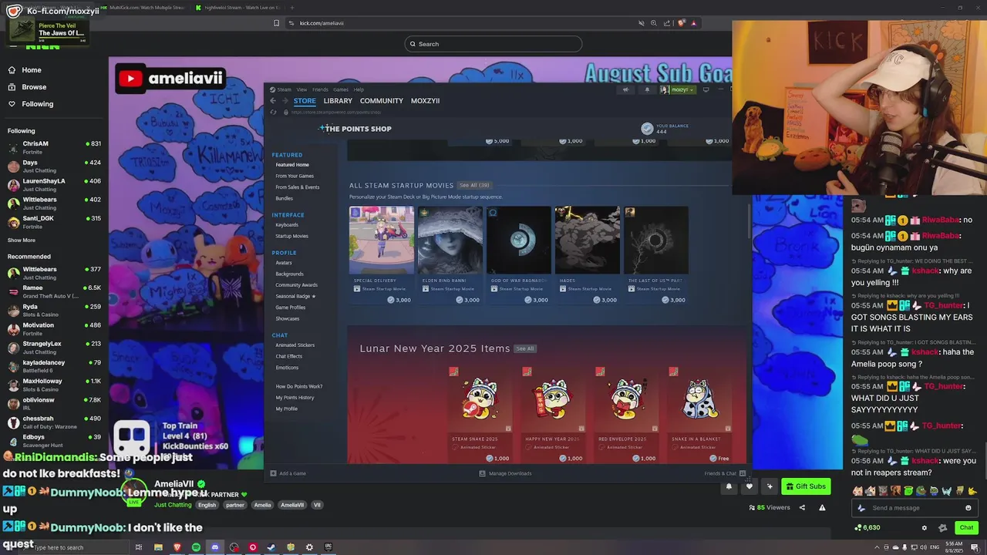
Task: Open the View menu in Steam
Action: pos(301,89)
